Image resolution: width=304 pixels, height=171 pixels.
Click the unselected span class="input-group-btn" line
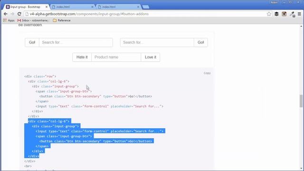coord(64,91)
